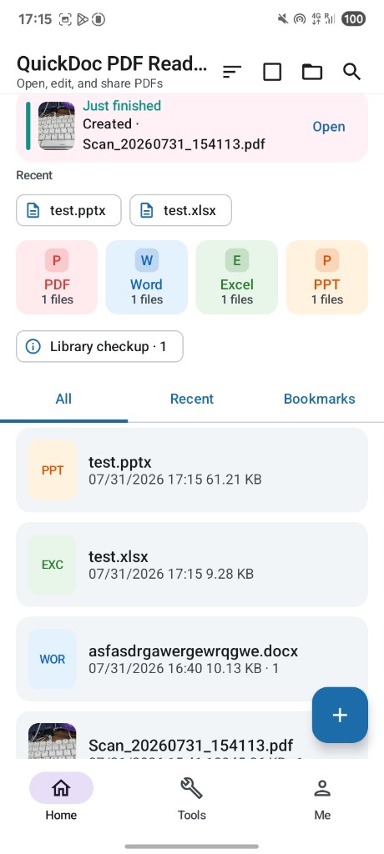The width and height of the screenshot is (384, 854).
Task: Go to Tools in bottom navigation
Action: [x=191, y=798]
